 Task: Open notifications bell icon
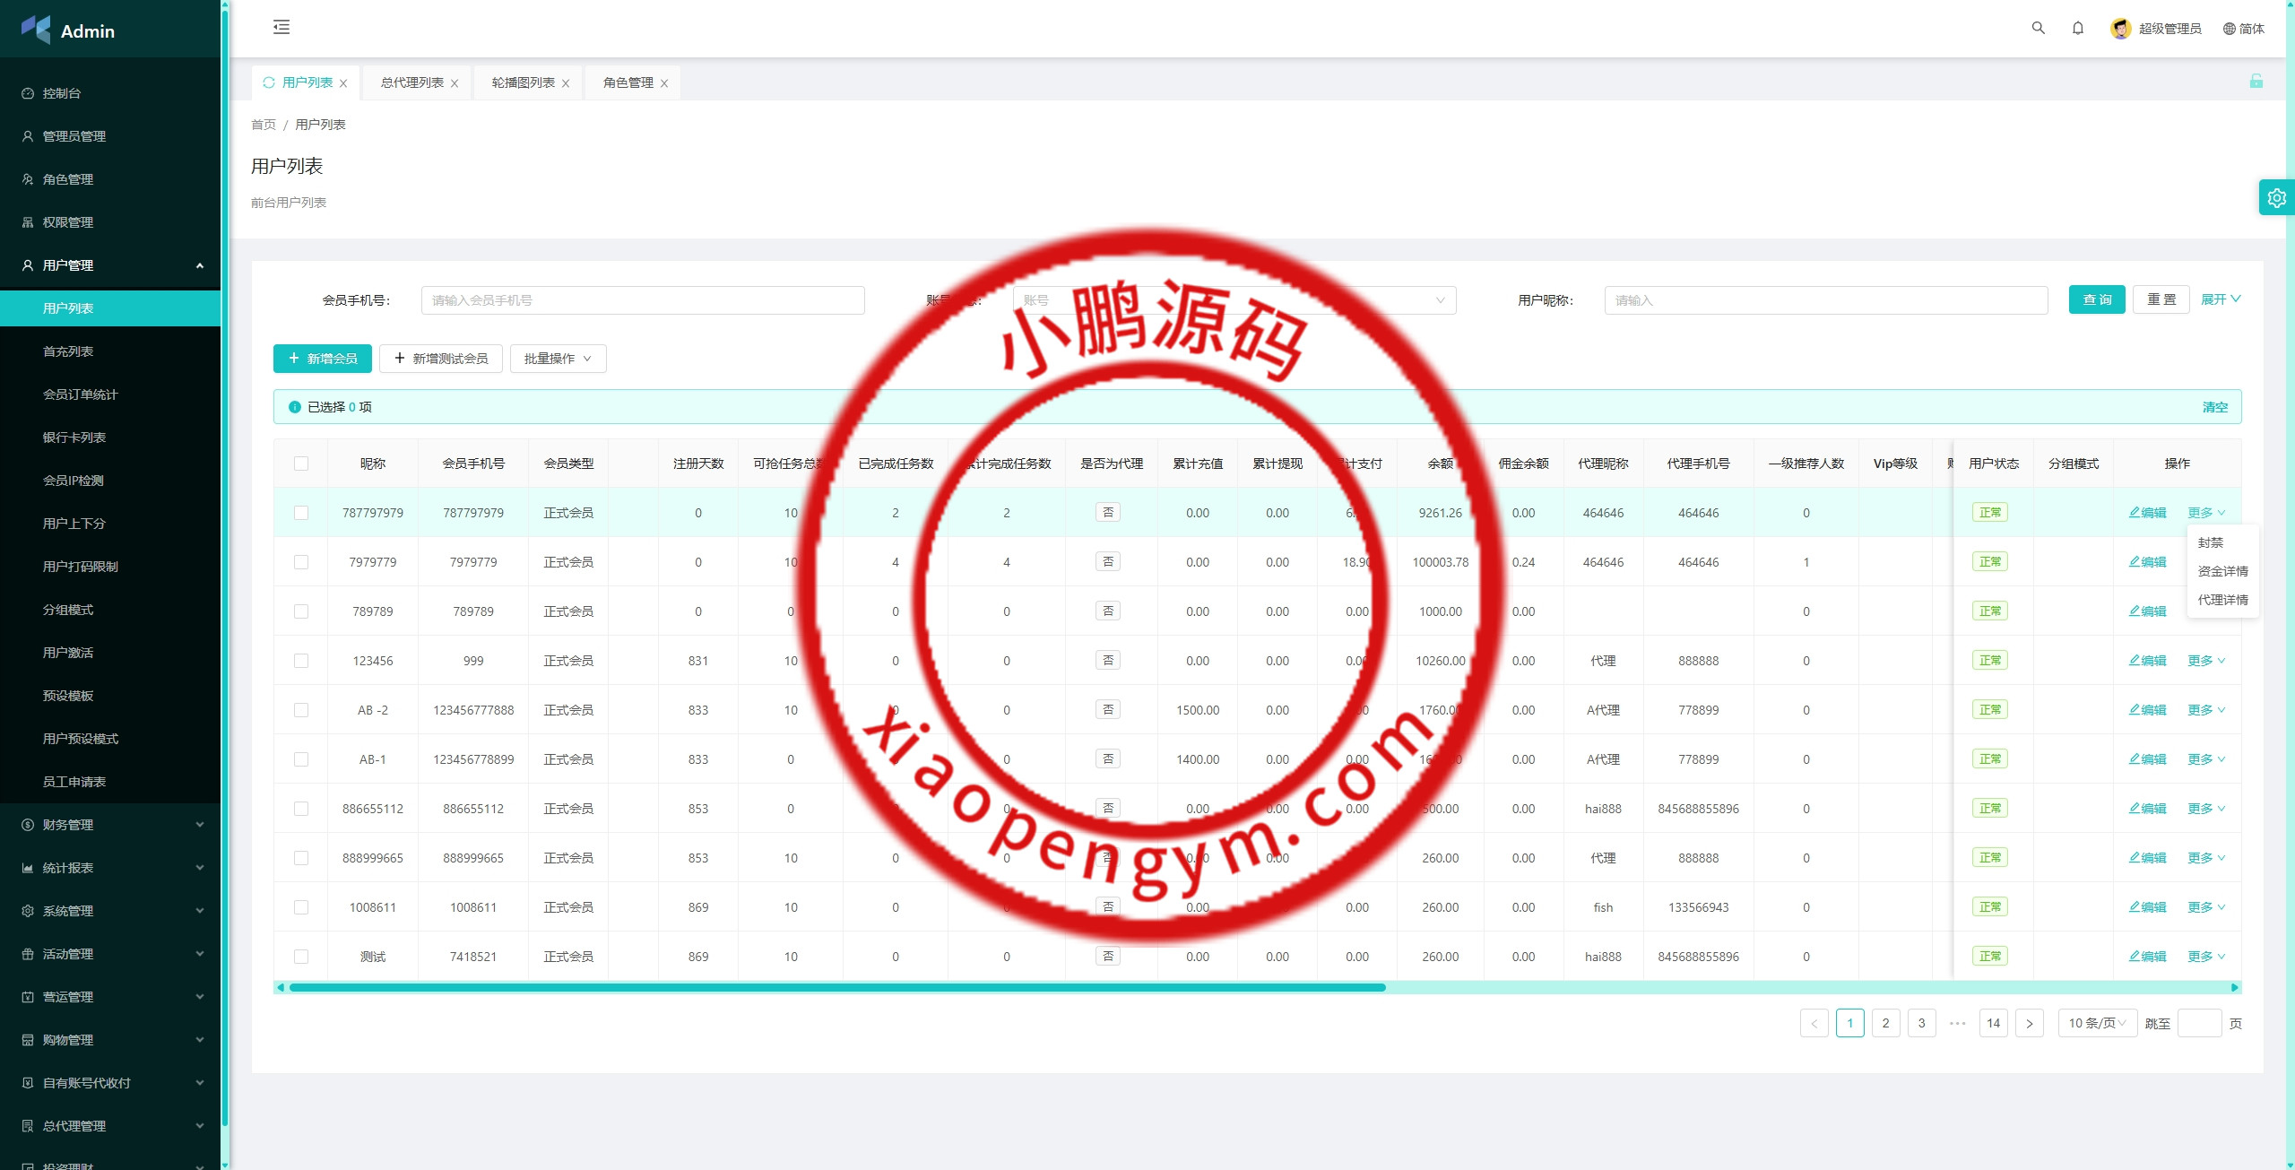(2078, 28)
